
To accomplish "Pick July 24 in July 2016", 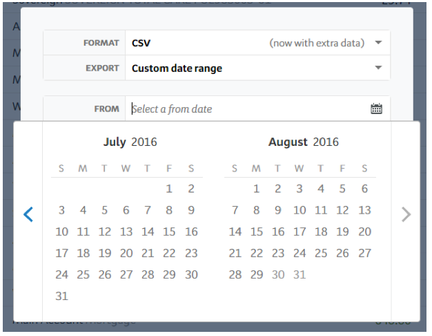I will (x=61, y=275).
